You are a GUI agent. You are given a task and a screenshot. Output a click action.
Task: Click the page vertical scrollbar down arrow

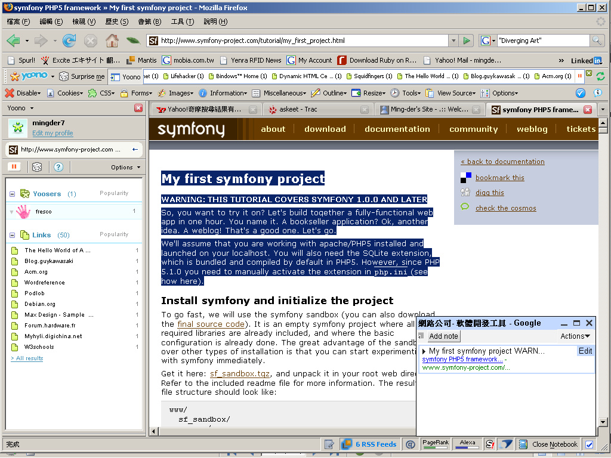point(603,422)
